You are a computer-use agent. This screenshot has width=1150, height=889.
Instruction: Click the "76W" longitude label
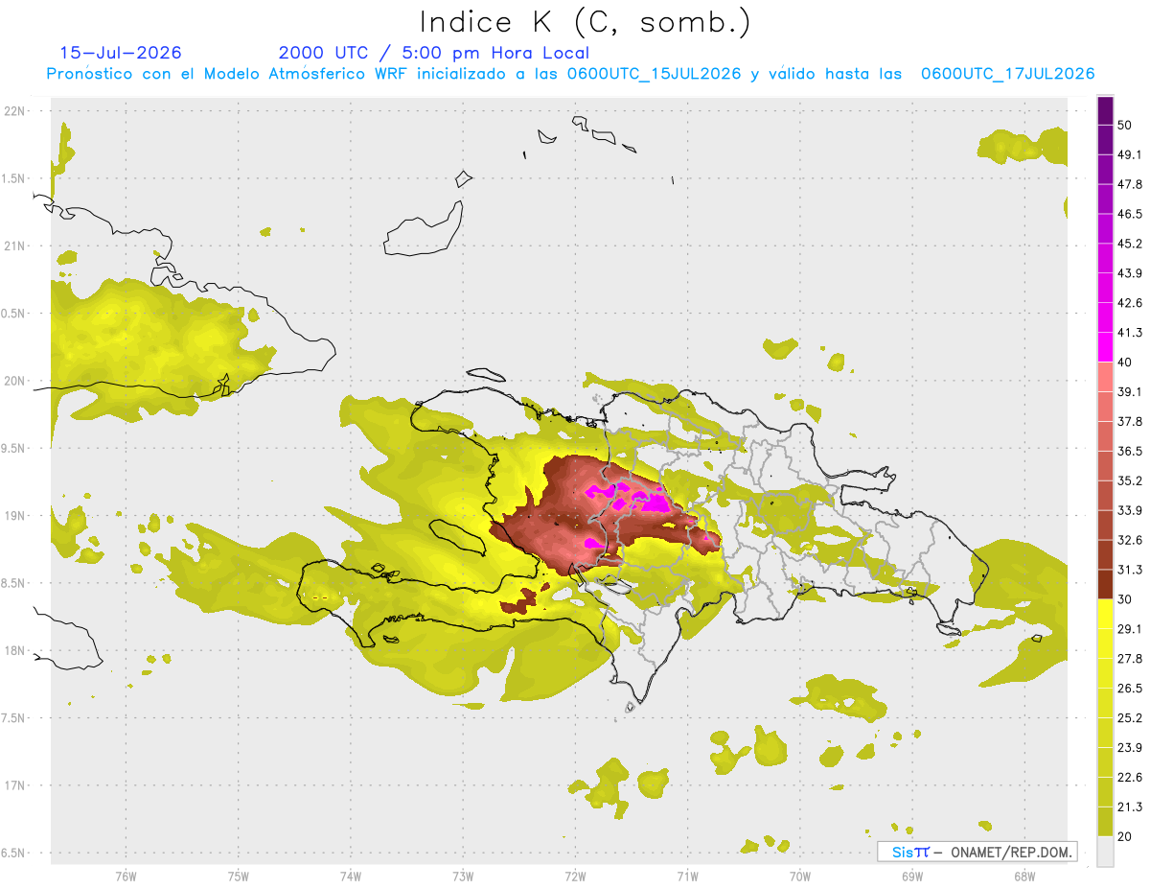click(126, 877)
